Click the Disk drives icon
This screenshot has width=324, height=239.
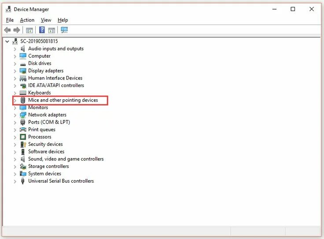(23, 64)
